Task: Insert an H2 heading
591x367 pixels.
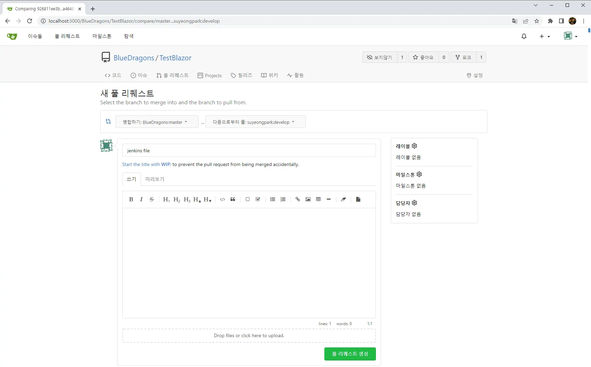Action: (177, 199)
